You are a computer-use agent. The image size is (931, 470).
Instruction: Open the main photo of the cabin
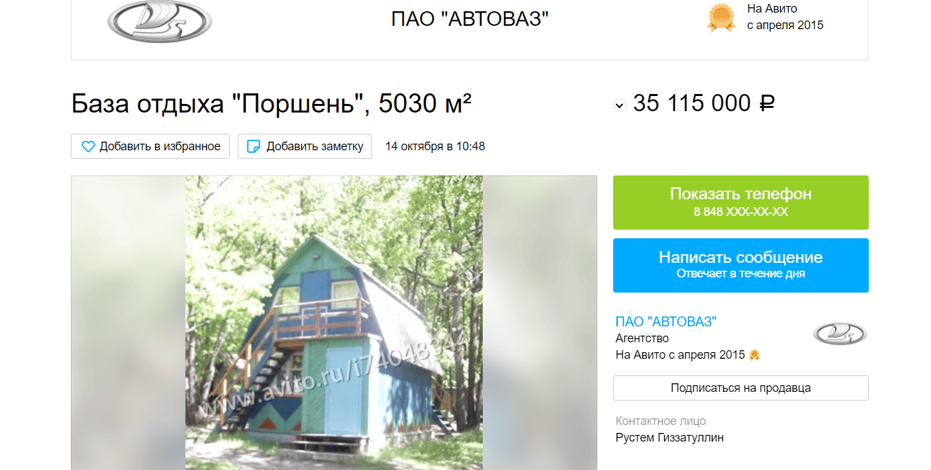pyautogui.click(x=334, y=322)
